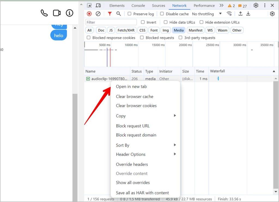This screenshot has width=279, height=202.
Task: Filter requests by Img type
Action: 166,30
